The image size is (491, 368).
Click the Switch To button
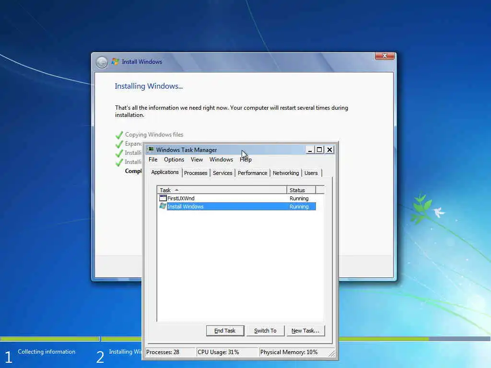pyautogui.click(x=265, y=331)
